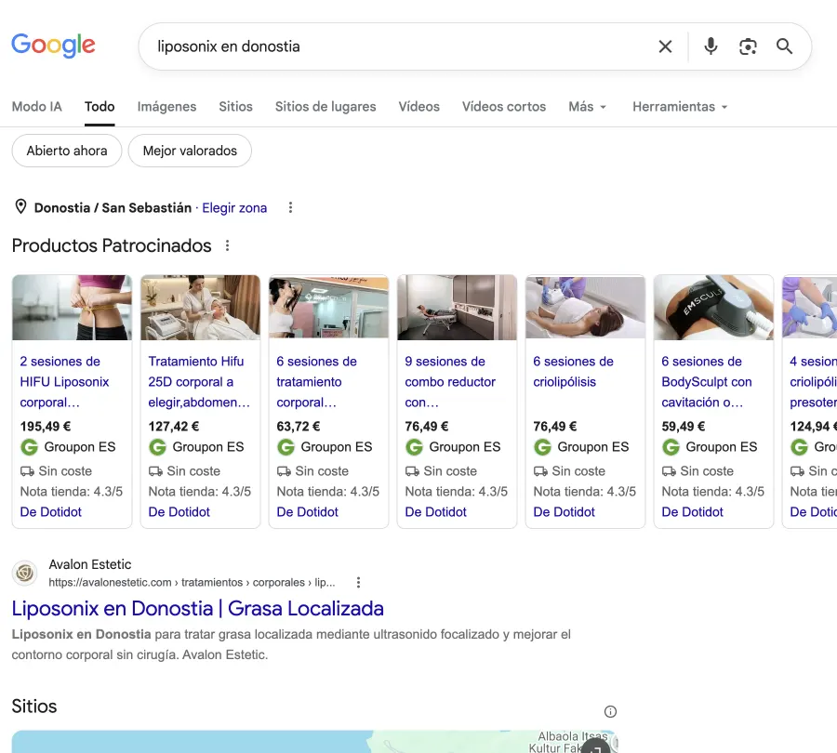The image size is (837, 753).
Task: Click the Avalon Estetic site name
Action: coord(89,564)
